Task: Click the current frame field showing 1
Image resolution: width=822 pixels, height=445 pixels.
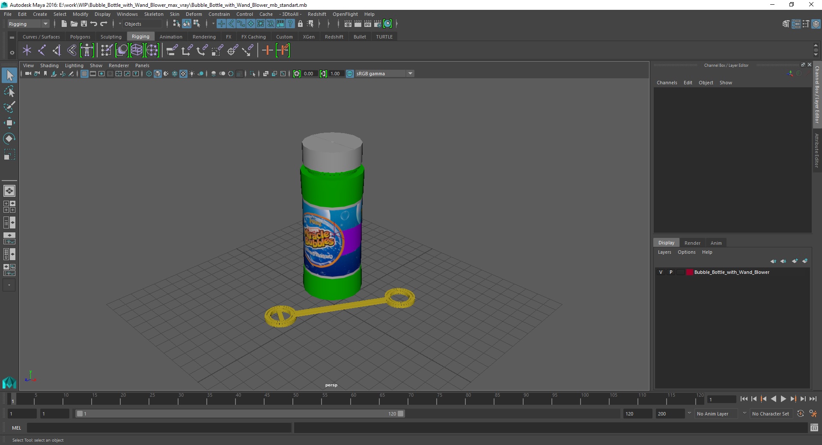Action: 721,399
